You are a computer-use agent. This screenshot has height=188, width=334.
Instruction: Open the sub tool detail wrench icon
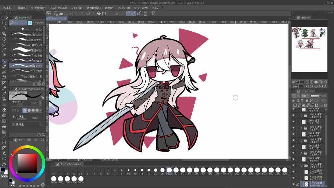coord(43,135)
